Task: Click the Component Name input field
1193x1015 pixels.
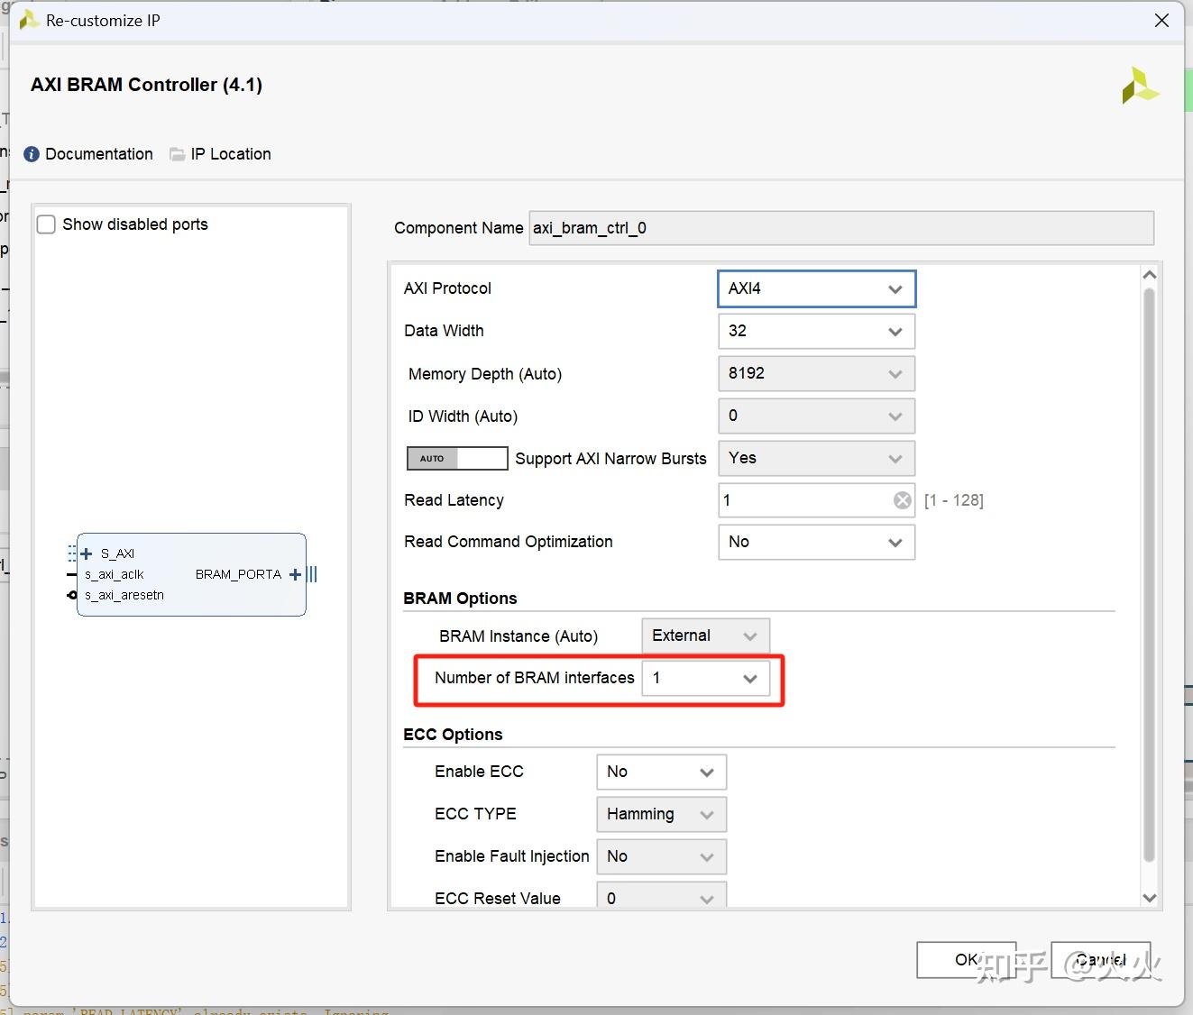Action: coord(840,228)
